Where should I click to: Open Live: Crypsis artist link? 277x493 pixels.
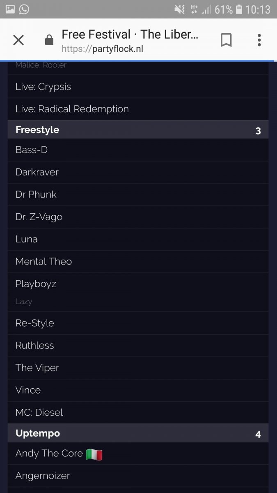[43, 87]
